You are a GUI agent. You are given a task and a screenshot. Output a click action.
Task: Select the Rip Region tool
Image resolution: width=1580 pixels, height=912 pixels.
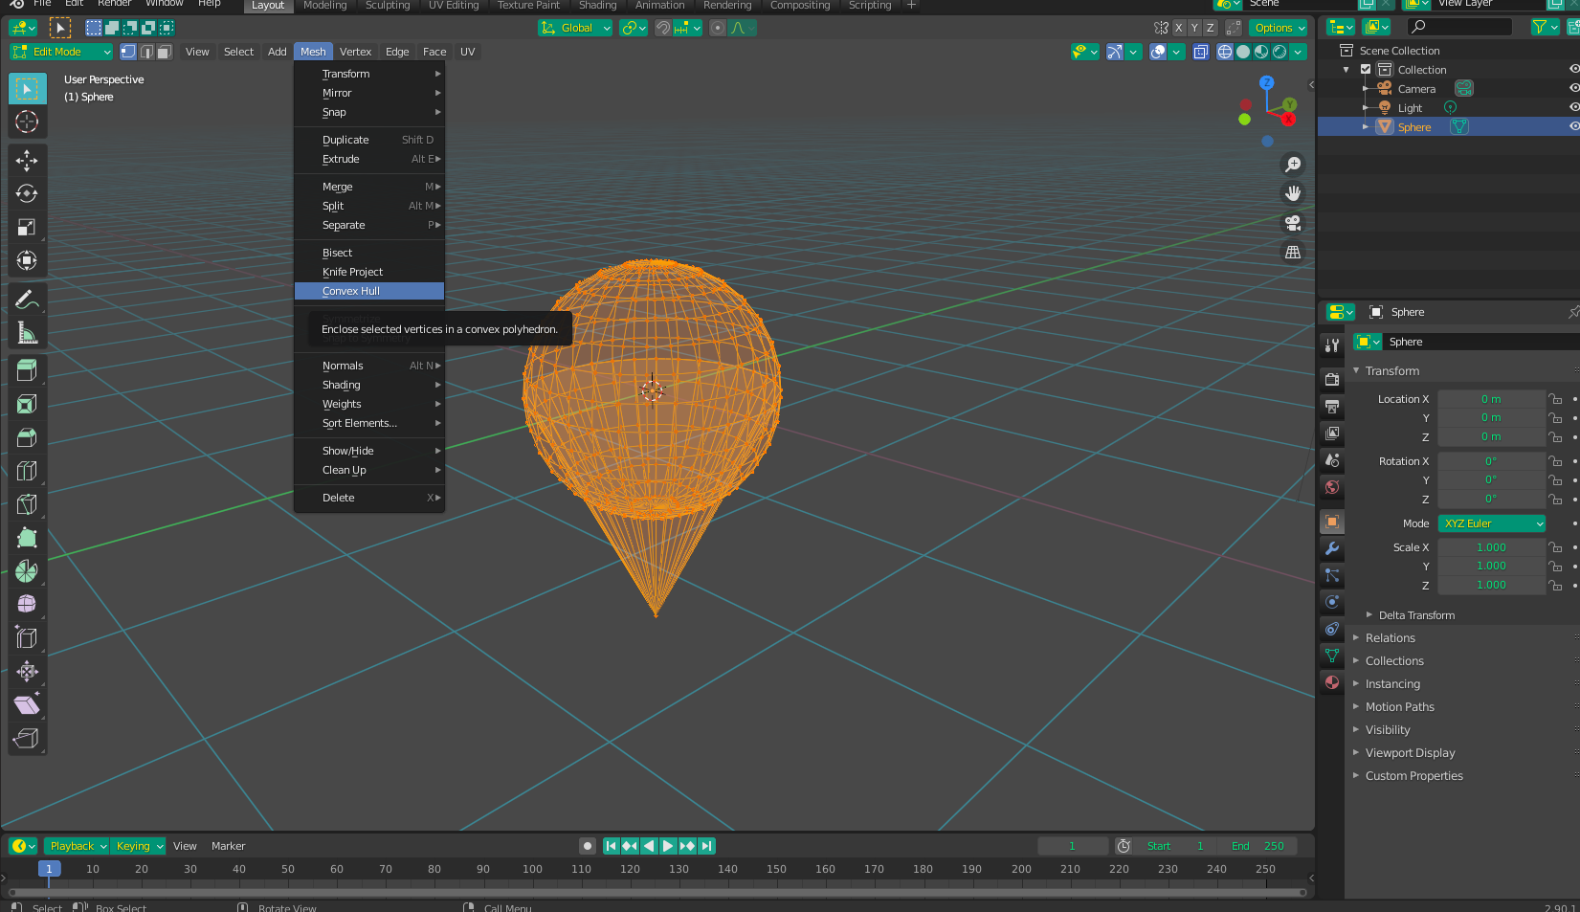point(27,738)
